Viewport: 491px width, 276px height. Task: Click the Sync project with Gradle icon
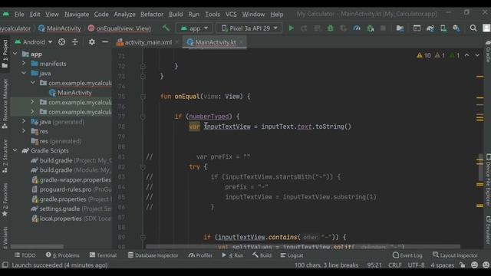(430, 28)
